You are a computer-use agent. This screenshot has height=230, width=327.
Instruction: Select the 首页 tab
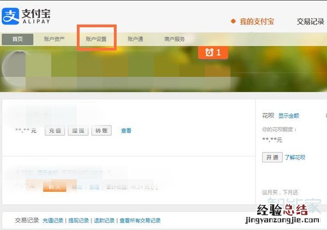(17, 39)
